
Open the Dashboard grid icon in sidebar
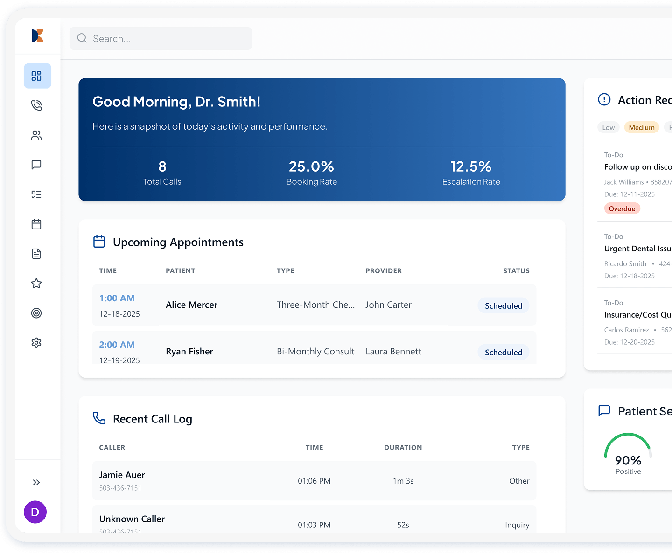(x=37, y=76)
